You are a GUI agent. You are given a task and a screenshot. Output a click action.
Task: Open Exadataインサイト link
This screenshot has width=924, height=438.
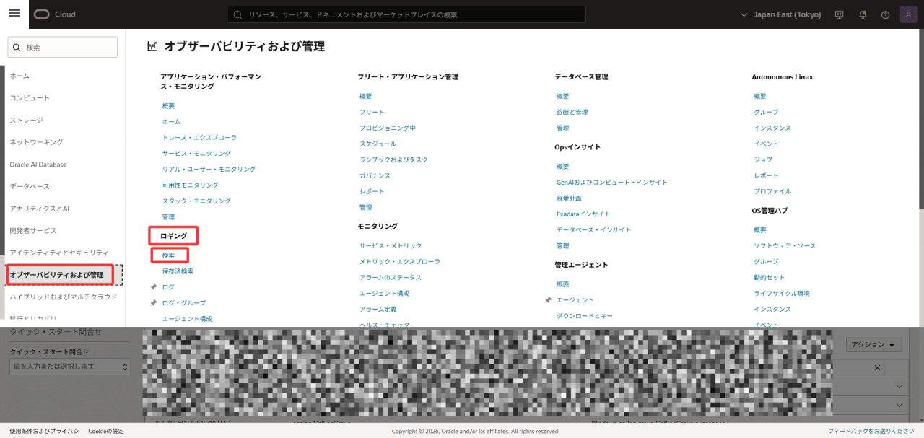pyautogui.click(x=583, y=214)
